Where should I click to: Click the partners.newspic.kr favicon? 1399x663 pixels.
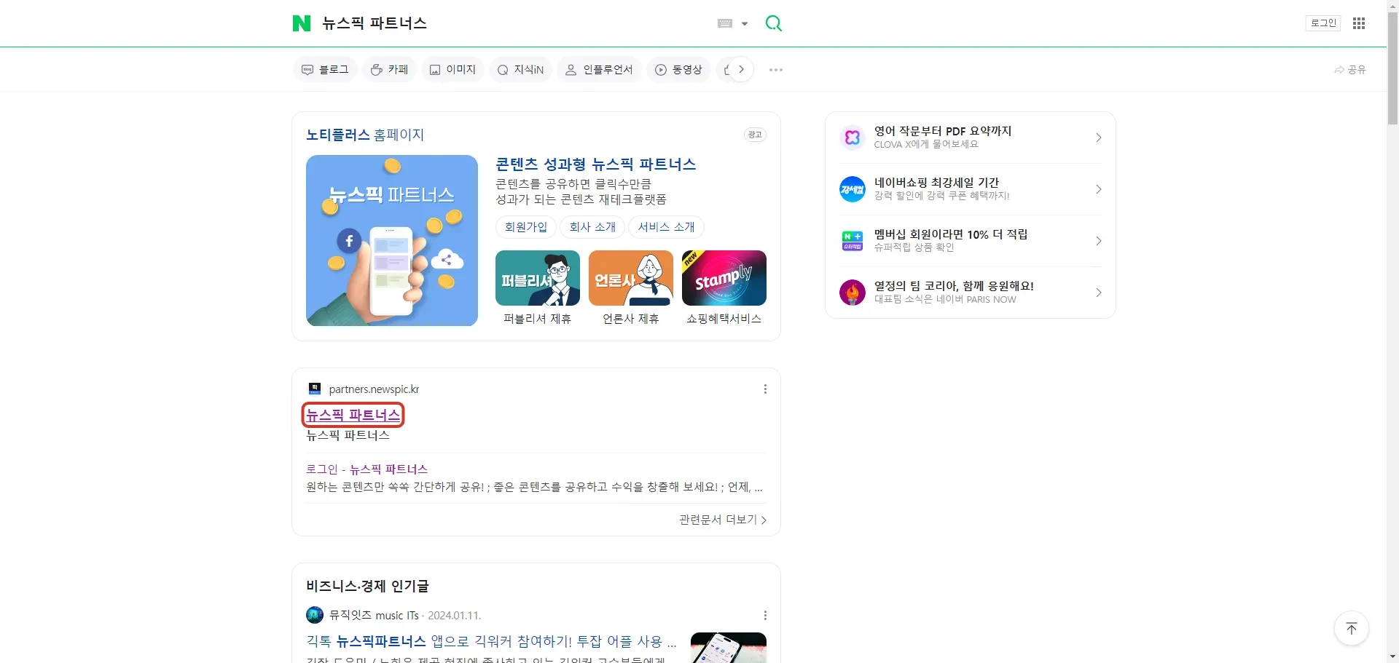point(315,389)
